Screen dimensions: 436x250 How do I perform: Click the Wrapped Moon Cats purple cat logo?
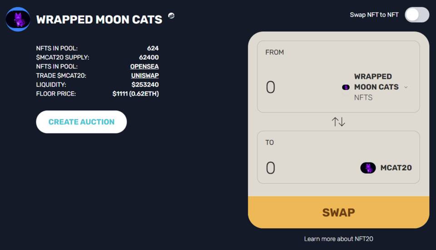18,20
